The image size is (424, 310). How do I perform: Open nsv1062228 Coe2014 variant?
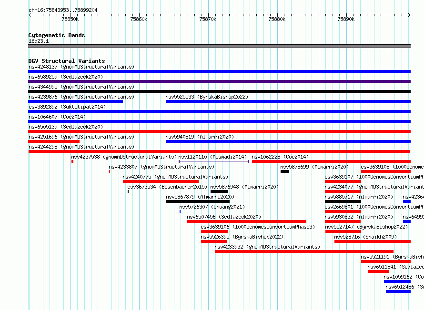coord(280,157)
